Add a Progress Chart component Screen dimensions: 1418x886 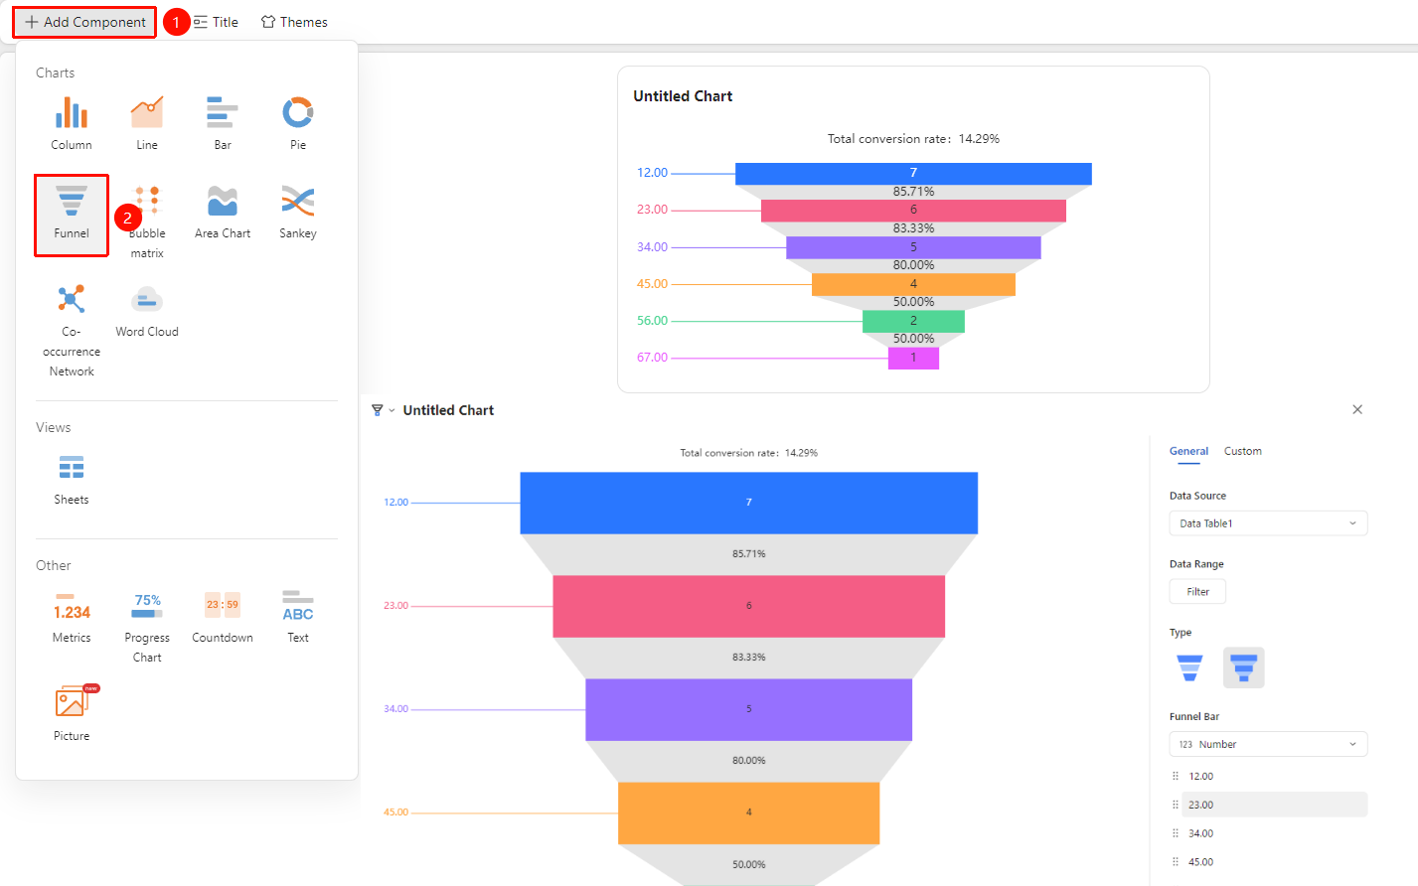click(147, 606)
